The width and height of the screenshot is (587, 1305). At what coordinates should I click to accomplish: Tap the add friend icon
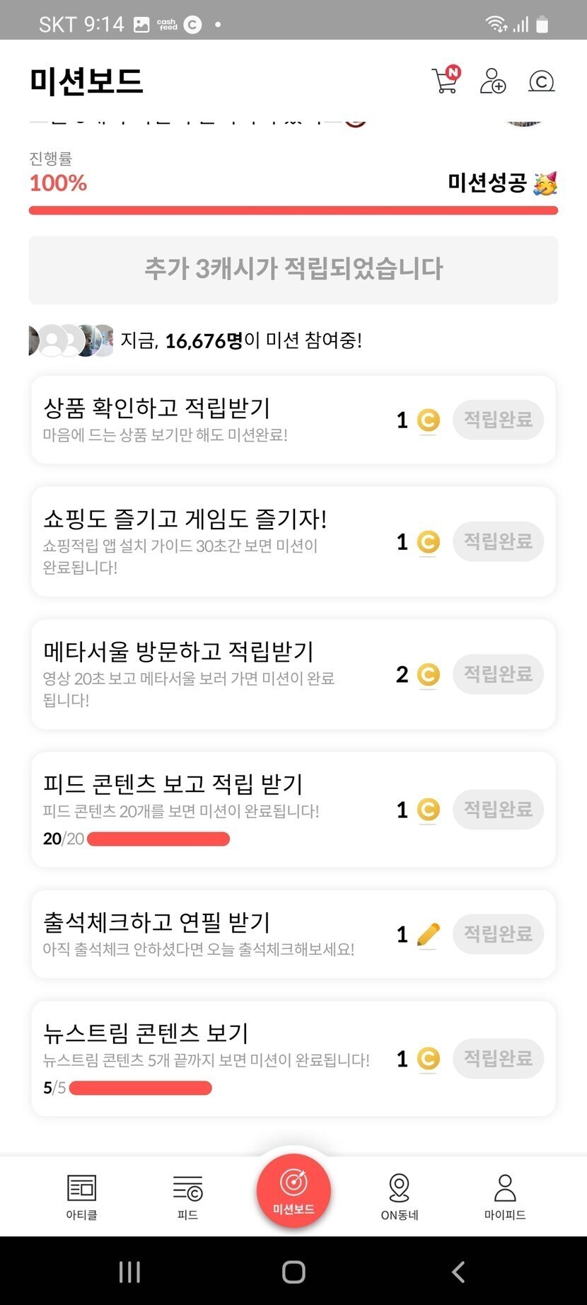pos(492,81)
